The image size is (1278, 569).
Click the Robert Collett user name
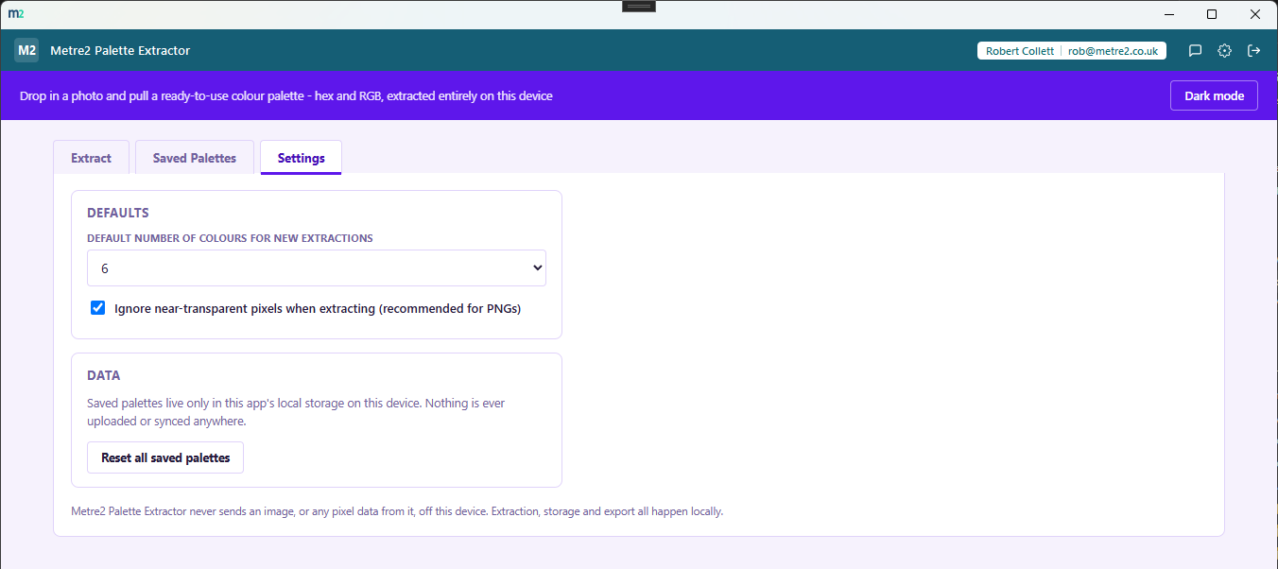1020,51
